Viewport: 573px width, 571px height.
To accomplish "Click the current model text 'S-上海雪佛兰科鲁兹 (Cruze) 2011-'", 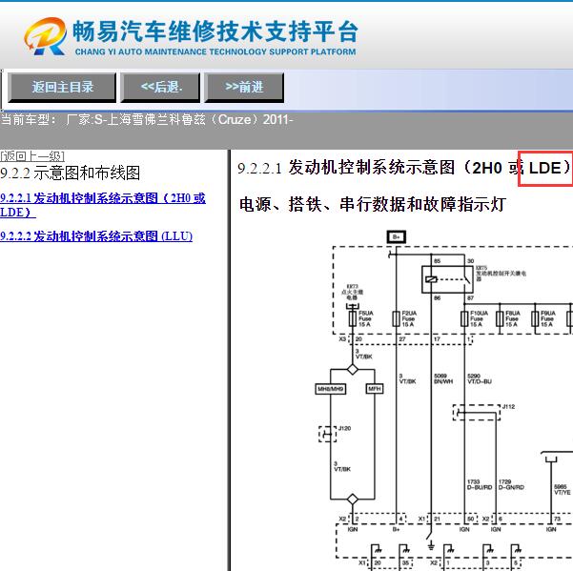I will [194, 119].
